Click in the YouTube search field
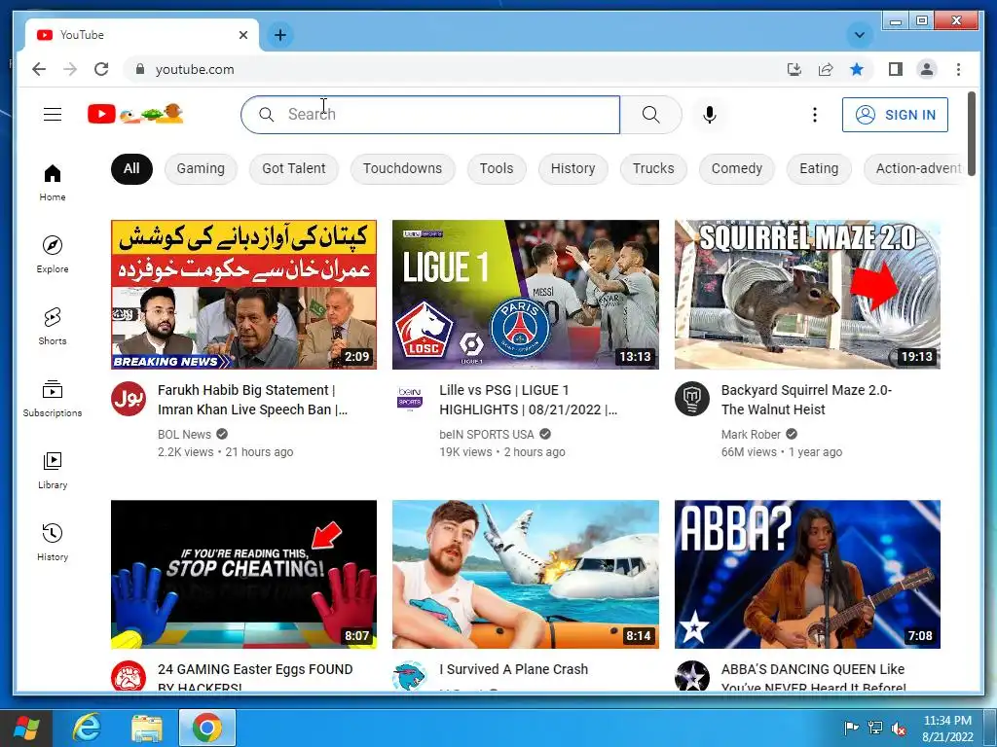This screenshot has width=997, height=747. click(x=430, y=115)
